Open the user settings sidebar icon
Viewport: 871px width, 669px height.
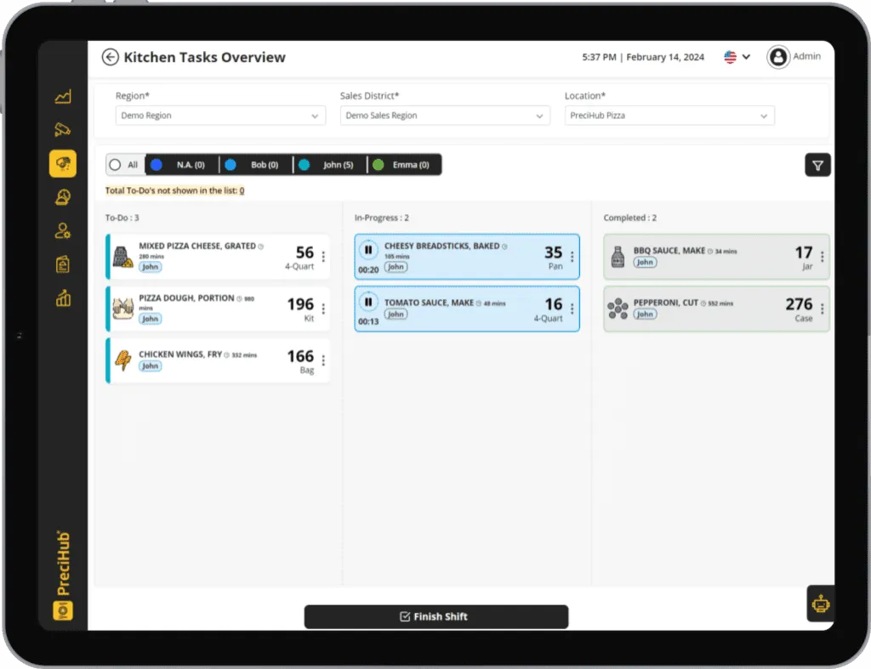point(63,230)
